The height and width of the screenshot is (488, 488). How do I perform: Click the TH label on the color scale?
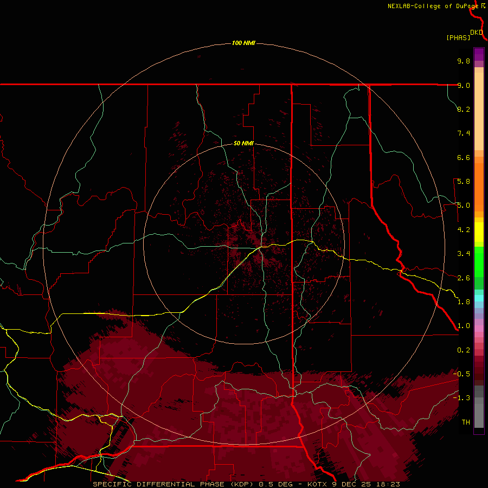tap(466, 422)
